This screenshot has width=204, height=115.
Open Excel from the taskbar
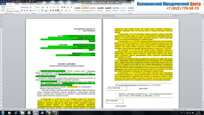29,113
